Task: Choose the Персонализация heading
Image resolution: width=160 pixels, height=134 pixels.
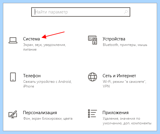Action: (40, 113)
